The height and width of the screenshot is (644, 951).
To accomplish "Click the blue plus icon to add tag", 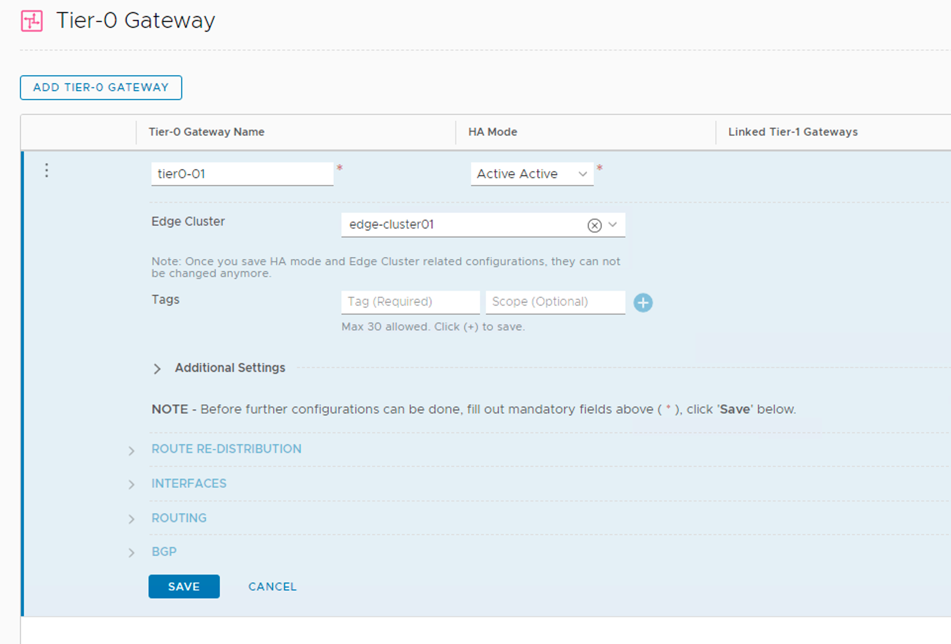I will (x=643, y=303).
